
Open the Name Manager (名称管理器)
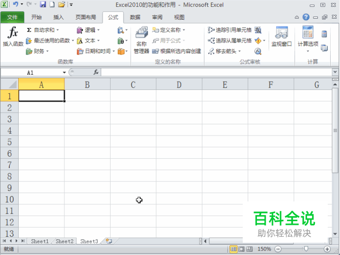pos(142,40)
